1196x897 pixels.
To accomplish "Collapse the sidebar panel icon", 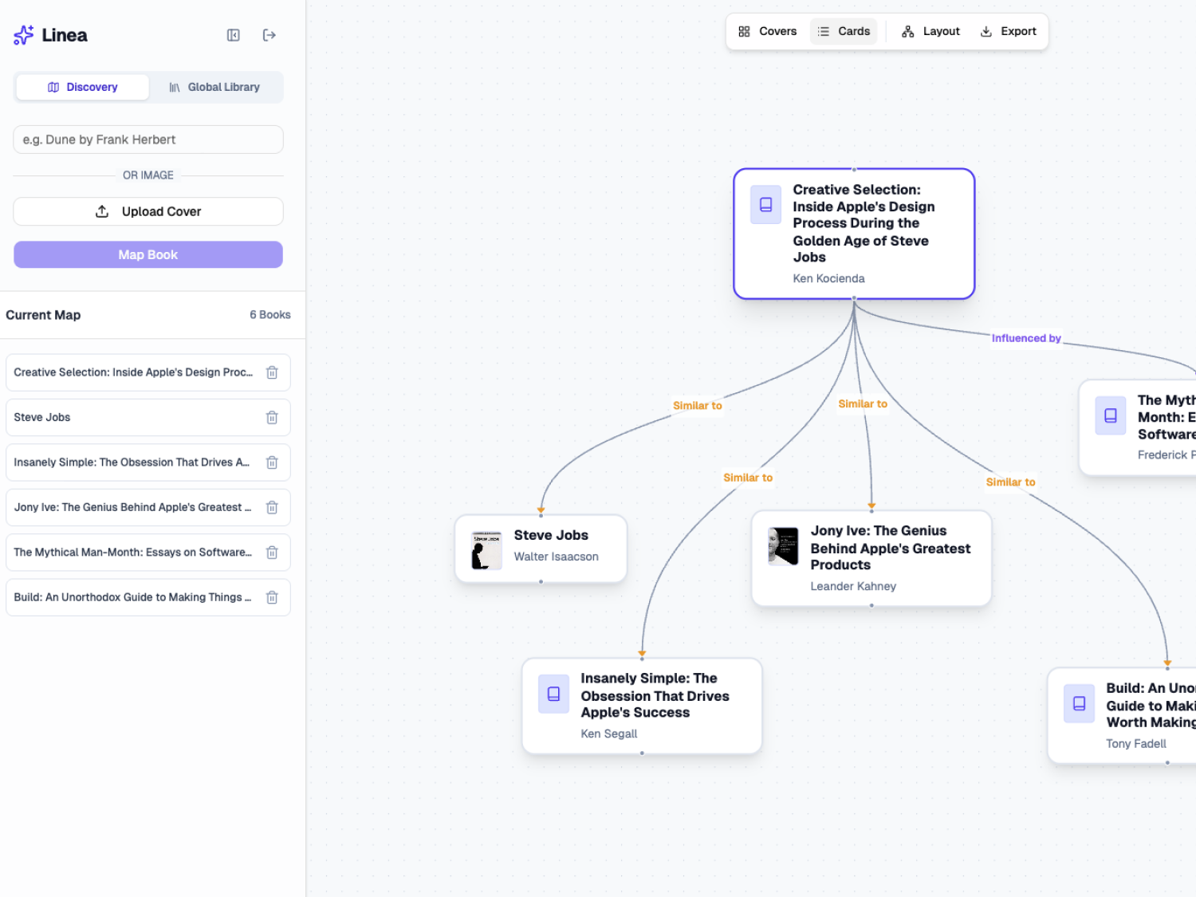I will click(234, 35).
